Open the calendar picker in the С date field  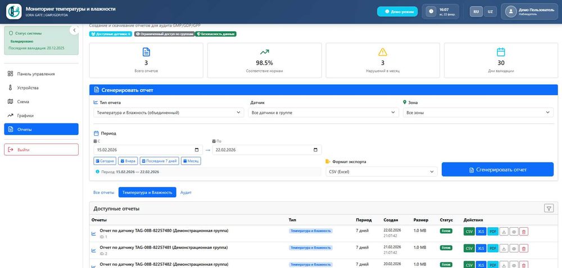(196, 150)
